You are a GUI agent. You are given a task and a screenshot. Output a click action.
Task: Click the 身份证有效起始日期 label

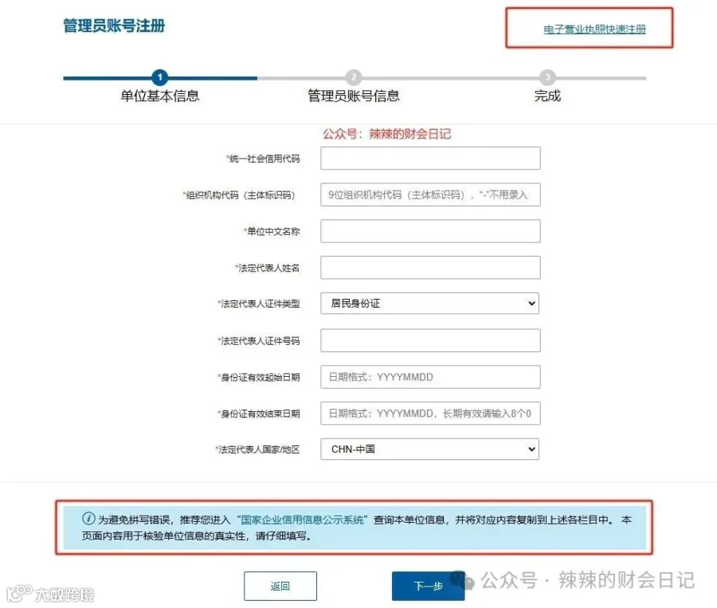[x=259, y=378]
